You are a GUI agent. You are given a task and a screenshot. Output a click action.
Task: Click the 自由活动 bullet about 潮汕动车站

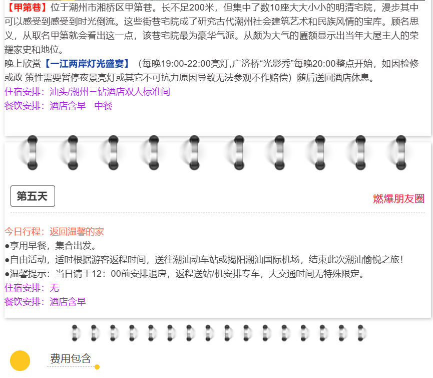point(203,260)
